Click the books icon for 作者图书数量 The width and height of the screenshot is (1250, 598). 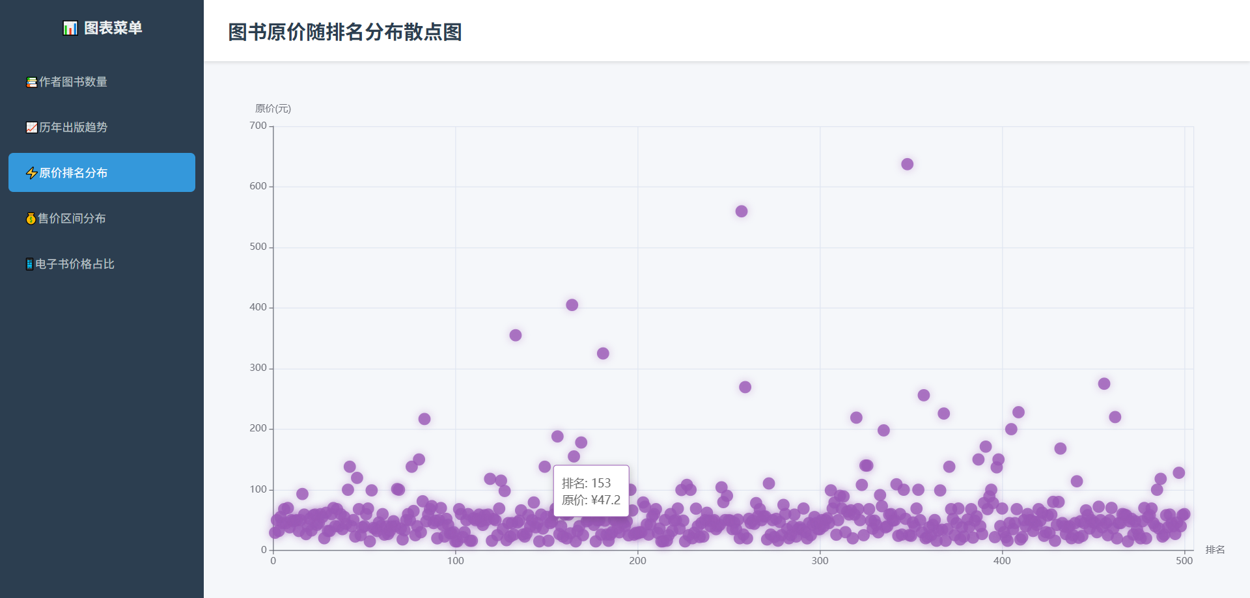click(31, 82)
